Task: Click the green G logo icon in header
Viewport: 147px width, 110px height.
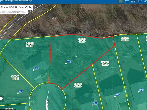Action: (120, 1)
